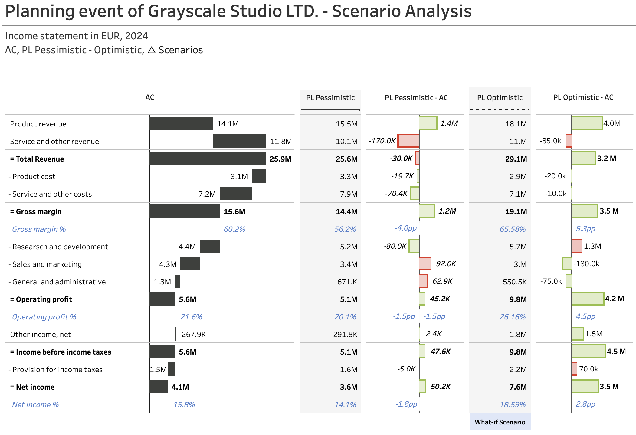Click the 56.2% pessimistic gross margin value
This screenshot has width=636, height=435.
point(345,229)
